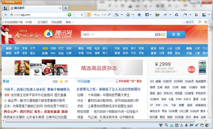213x129 pixels.
Task: Close the 腾讯首页 tab
Action: (60, 8)
